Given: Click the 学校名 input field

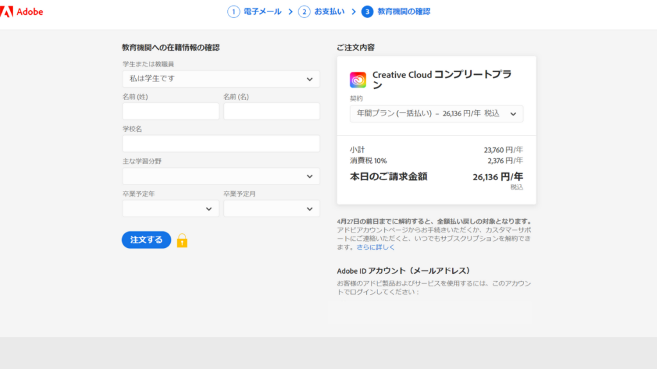Looking at the screenshot, I should (221, 143).
